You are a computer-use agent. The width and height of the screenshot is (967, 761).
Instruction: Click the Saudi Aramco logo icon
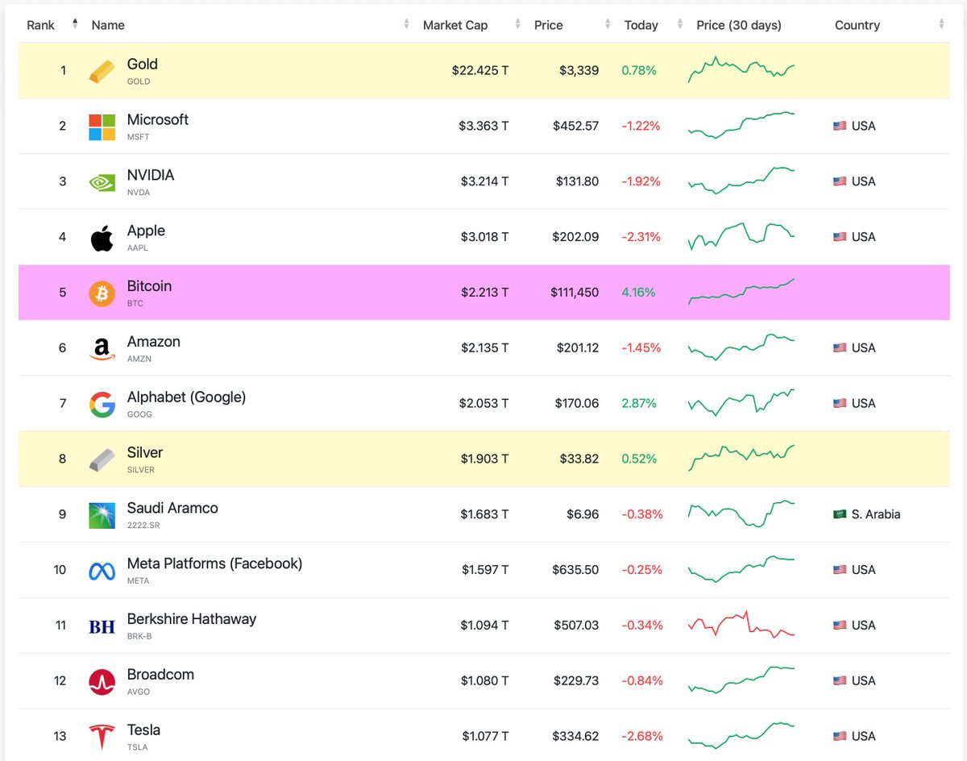tap(102, 515)
